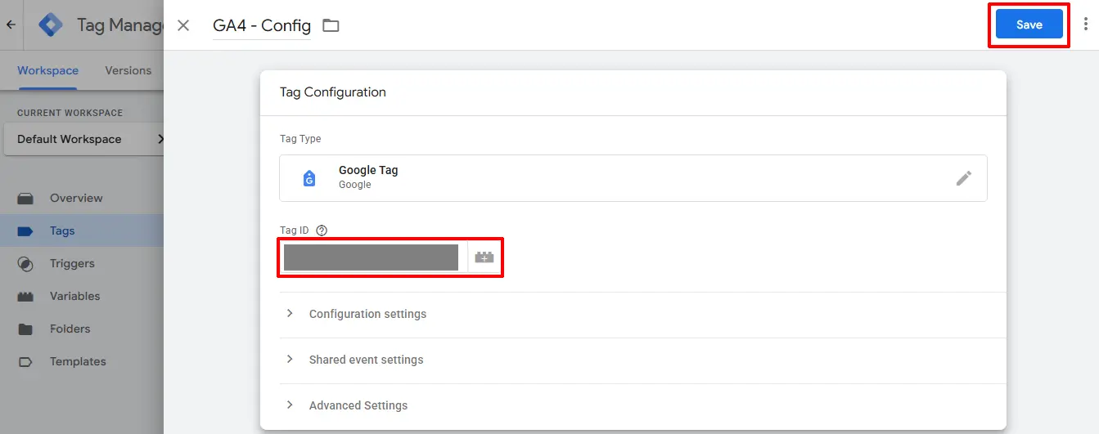The width and height of the screenshot is (1099, 434).
Task: Click the Variables brick icon in sidebar
Action: click(25, 297)
